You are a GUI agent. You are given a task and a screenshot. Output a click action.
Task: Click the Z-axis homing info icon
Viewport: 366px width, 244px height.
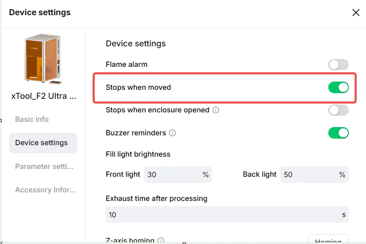[x=161, y=240]
